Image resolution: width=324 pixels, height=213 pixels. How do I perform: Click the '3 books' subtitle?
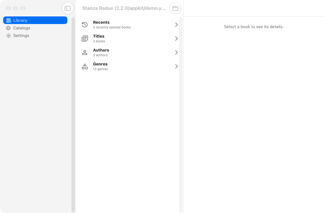[x=99, y=41]
